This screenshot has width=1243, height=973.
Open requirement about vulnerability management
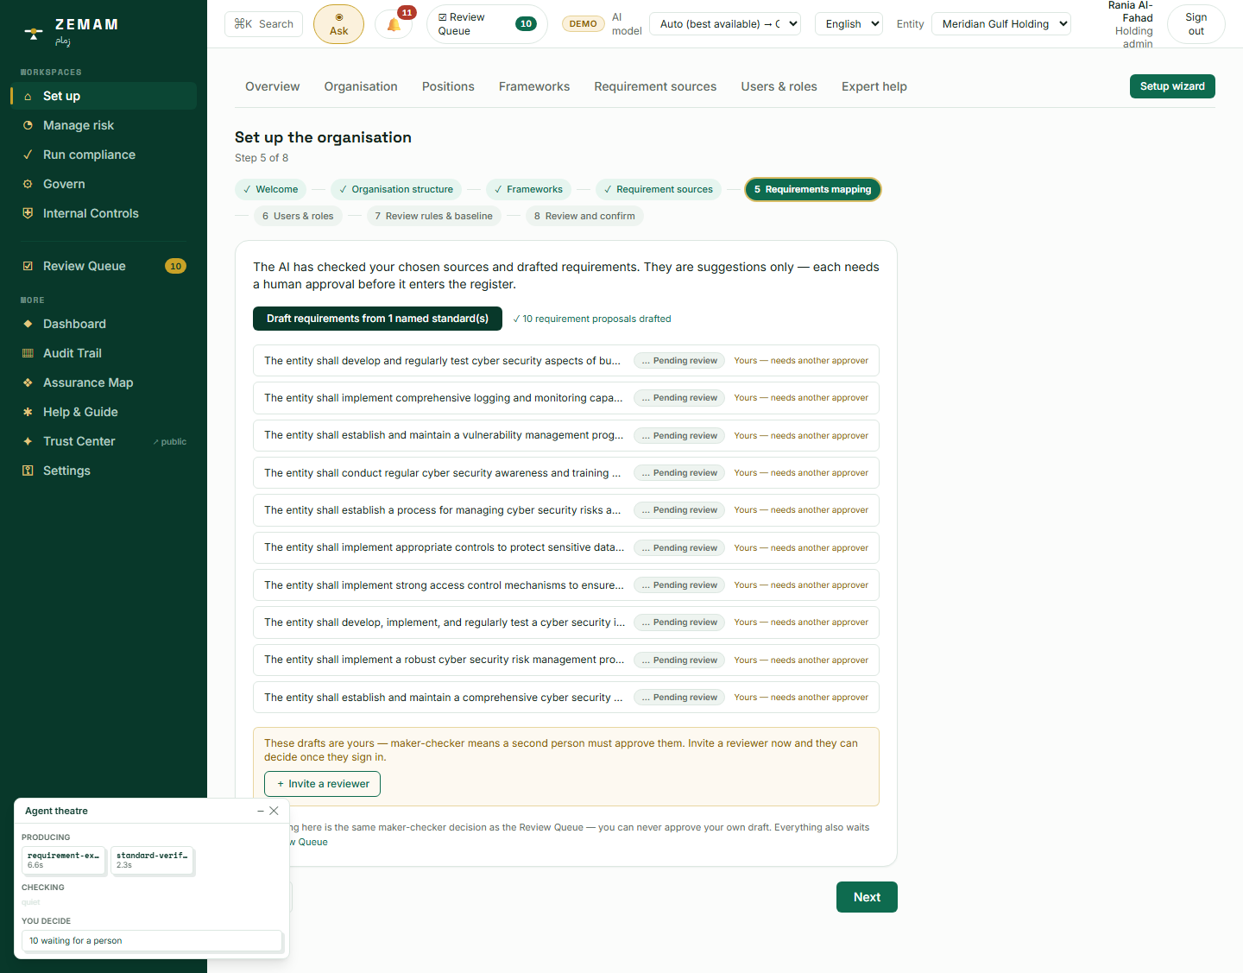point(566,435)
